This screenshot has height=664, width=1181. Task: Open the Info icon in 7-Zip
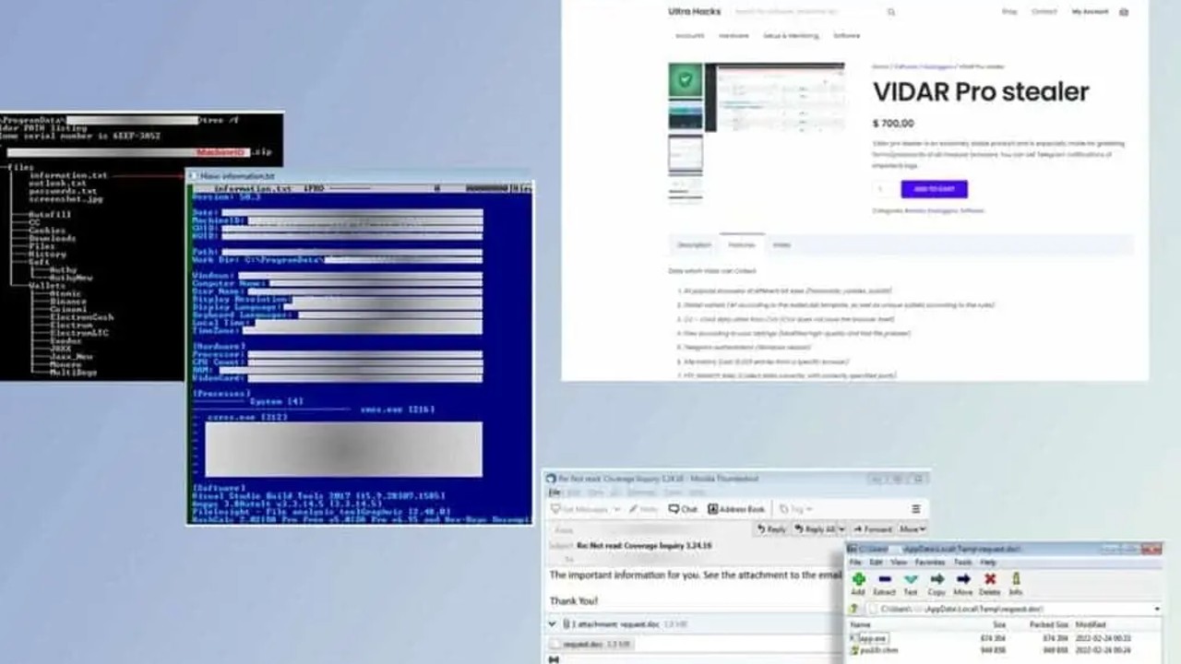[x=1017, y=578]
